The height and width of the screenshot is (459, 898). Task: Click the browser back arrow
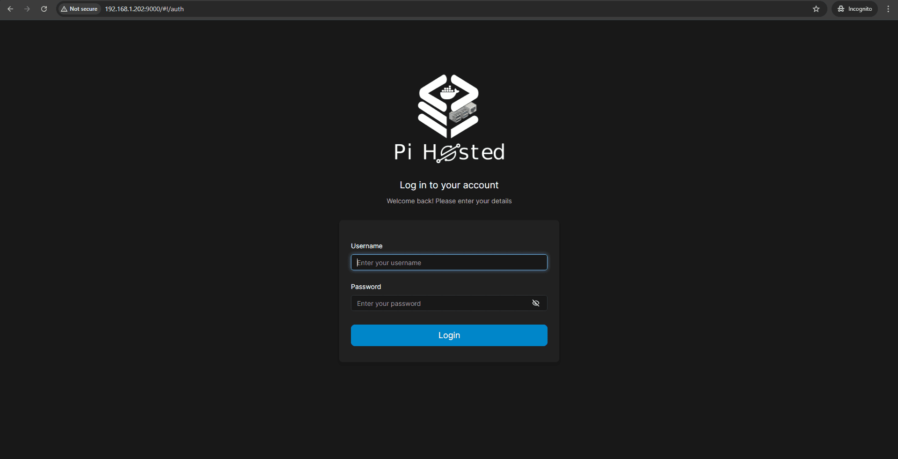10,9
